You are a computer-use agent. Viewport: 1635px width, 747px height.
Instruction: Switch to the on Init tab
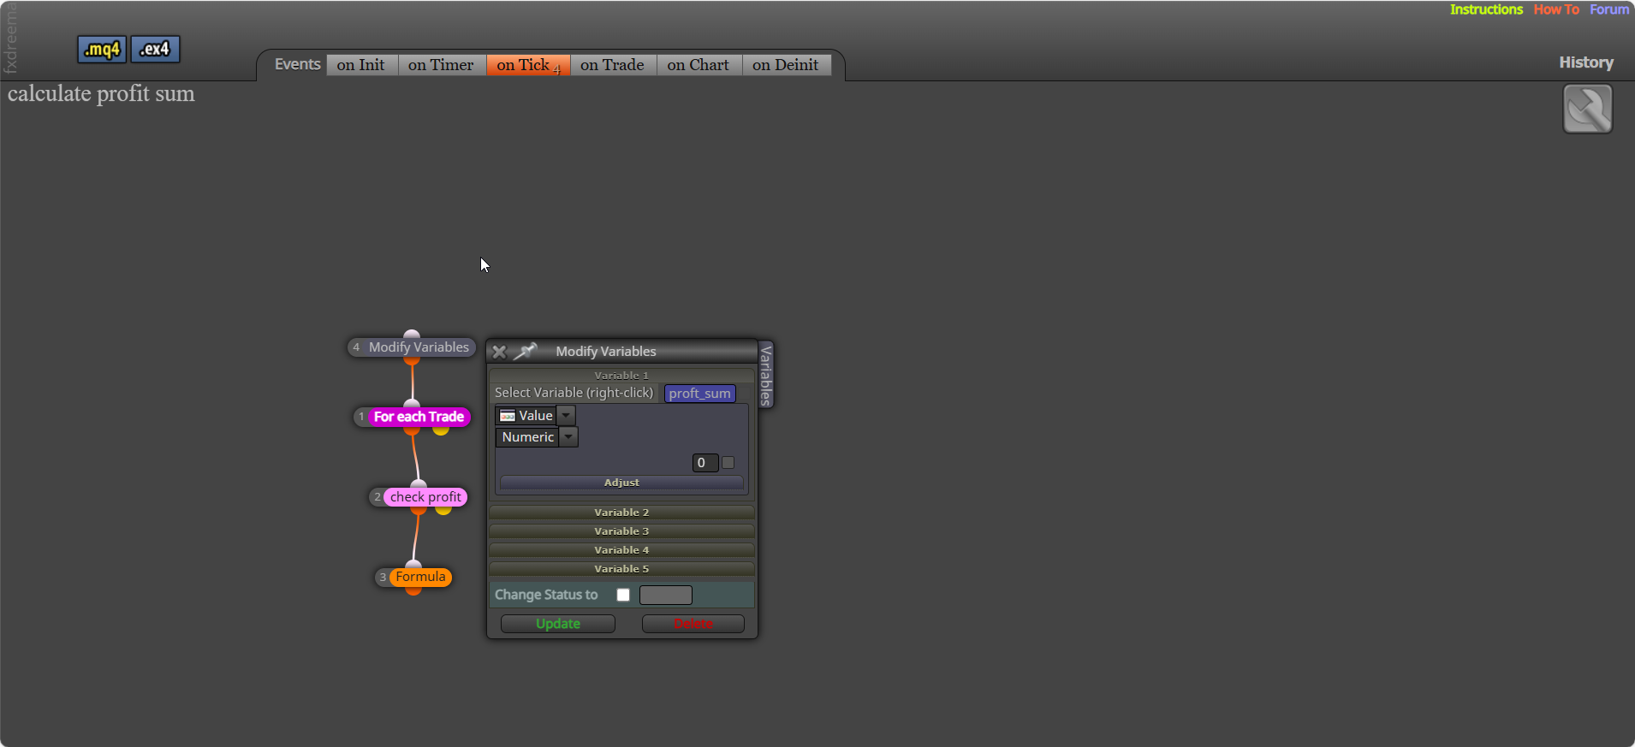pyautogui.click(x=360, y=65)
